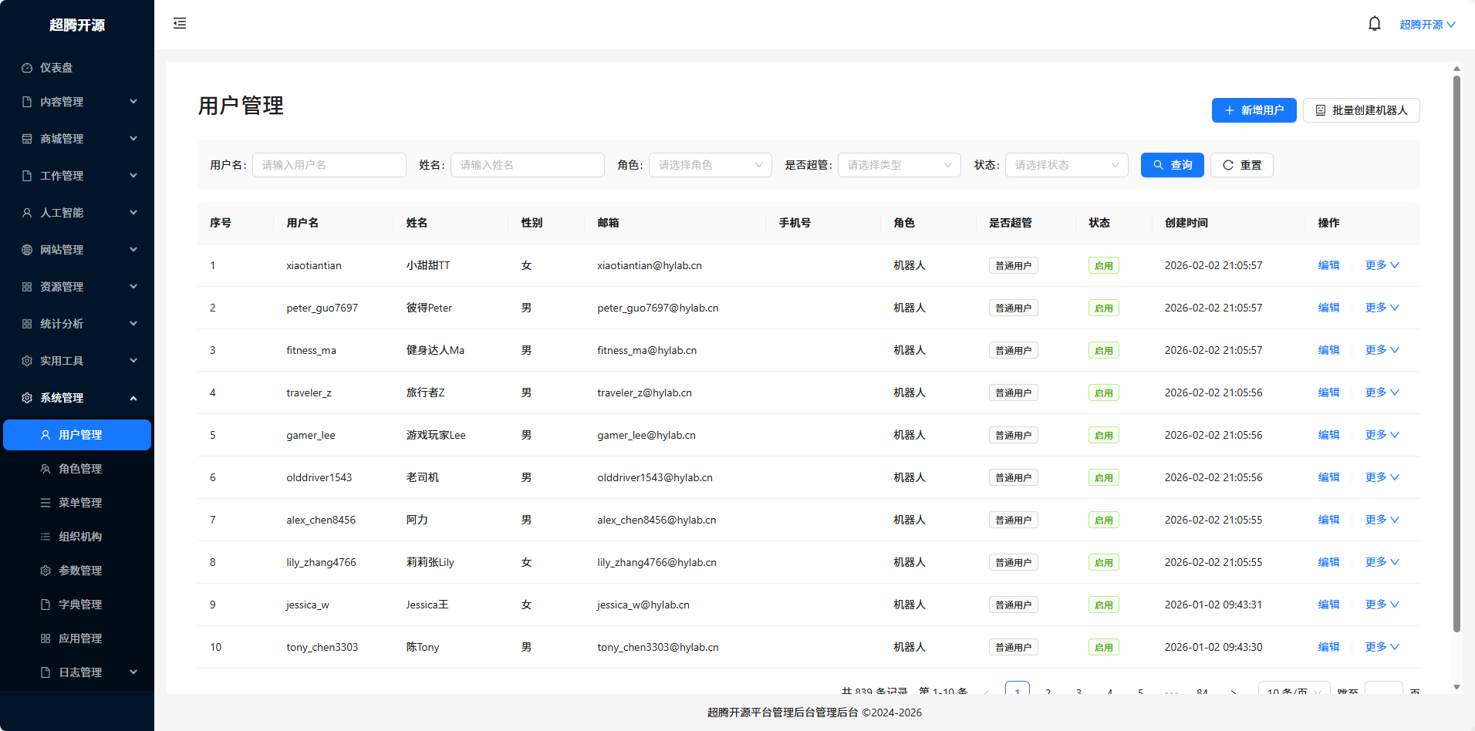Collapse the 系统管理 menu chevron
1475x731 pixels.
click(x=133, y=398)
